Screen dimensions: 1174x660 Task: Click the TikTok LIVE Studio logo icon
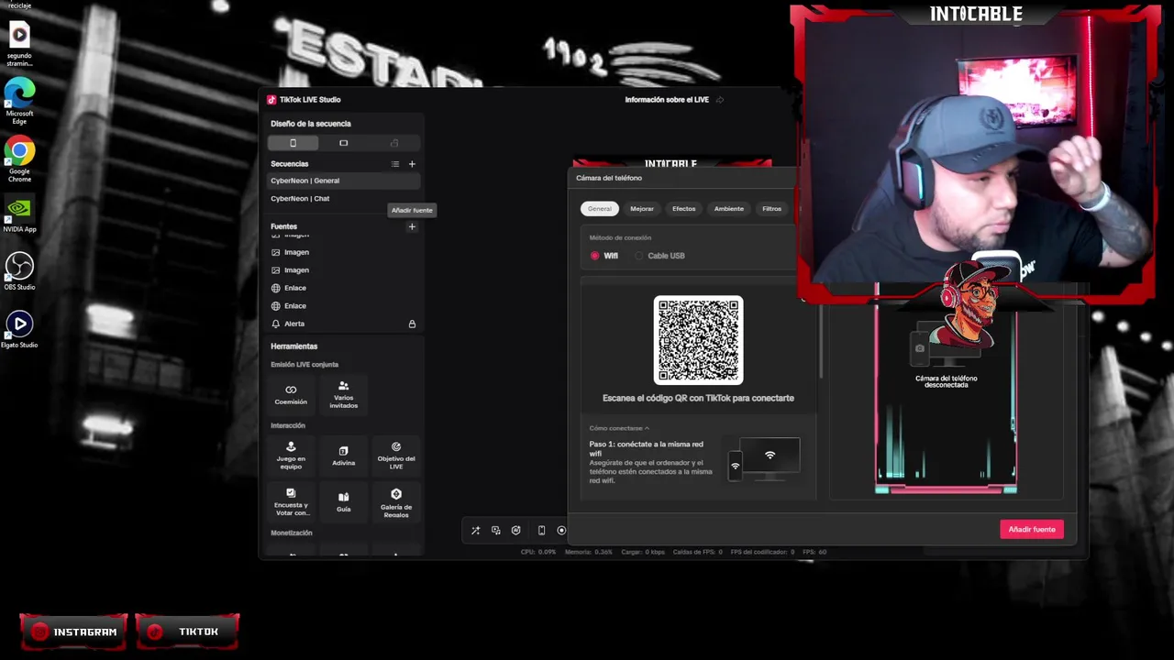coord(271,100)
